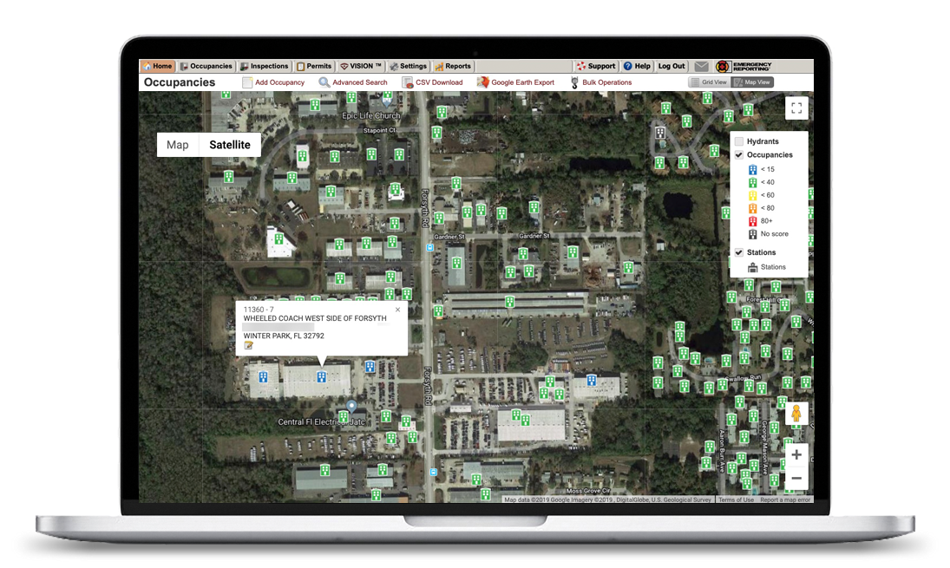This screenshot has width=950, height=568.
Task: Open Street View pegman
Action: click(x=796, y=414)
